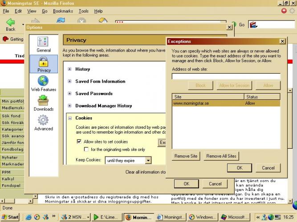Expand the History section
This screenshot has height=222, width=297.
tap(69, 69)
